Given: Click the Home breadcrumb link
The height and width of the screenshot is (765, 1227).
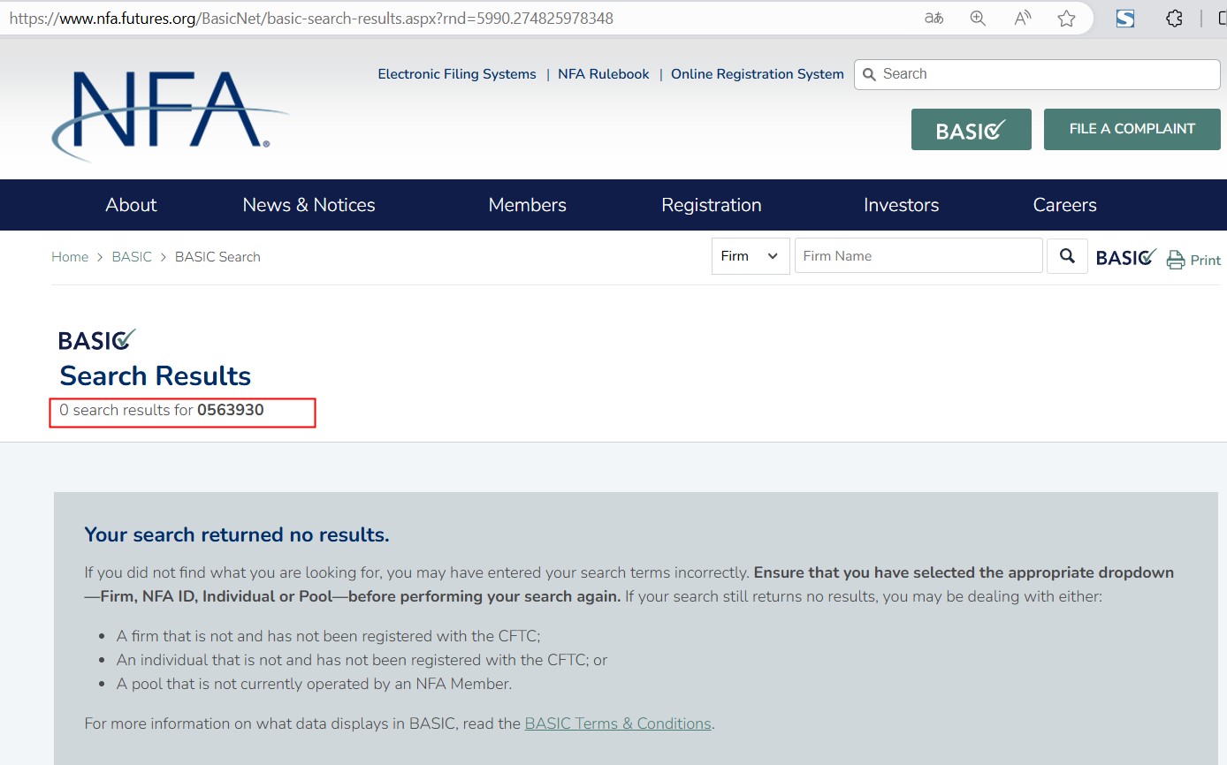Looking at the screenshot, I should [70, 257].
